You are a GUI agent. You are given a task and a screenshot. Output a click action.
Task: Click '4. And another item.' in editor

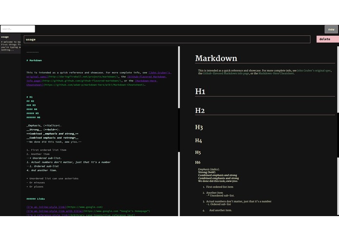41,170
